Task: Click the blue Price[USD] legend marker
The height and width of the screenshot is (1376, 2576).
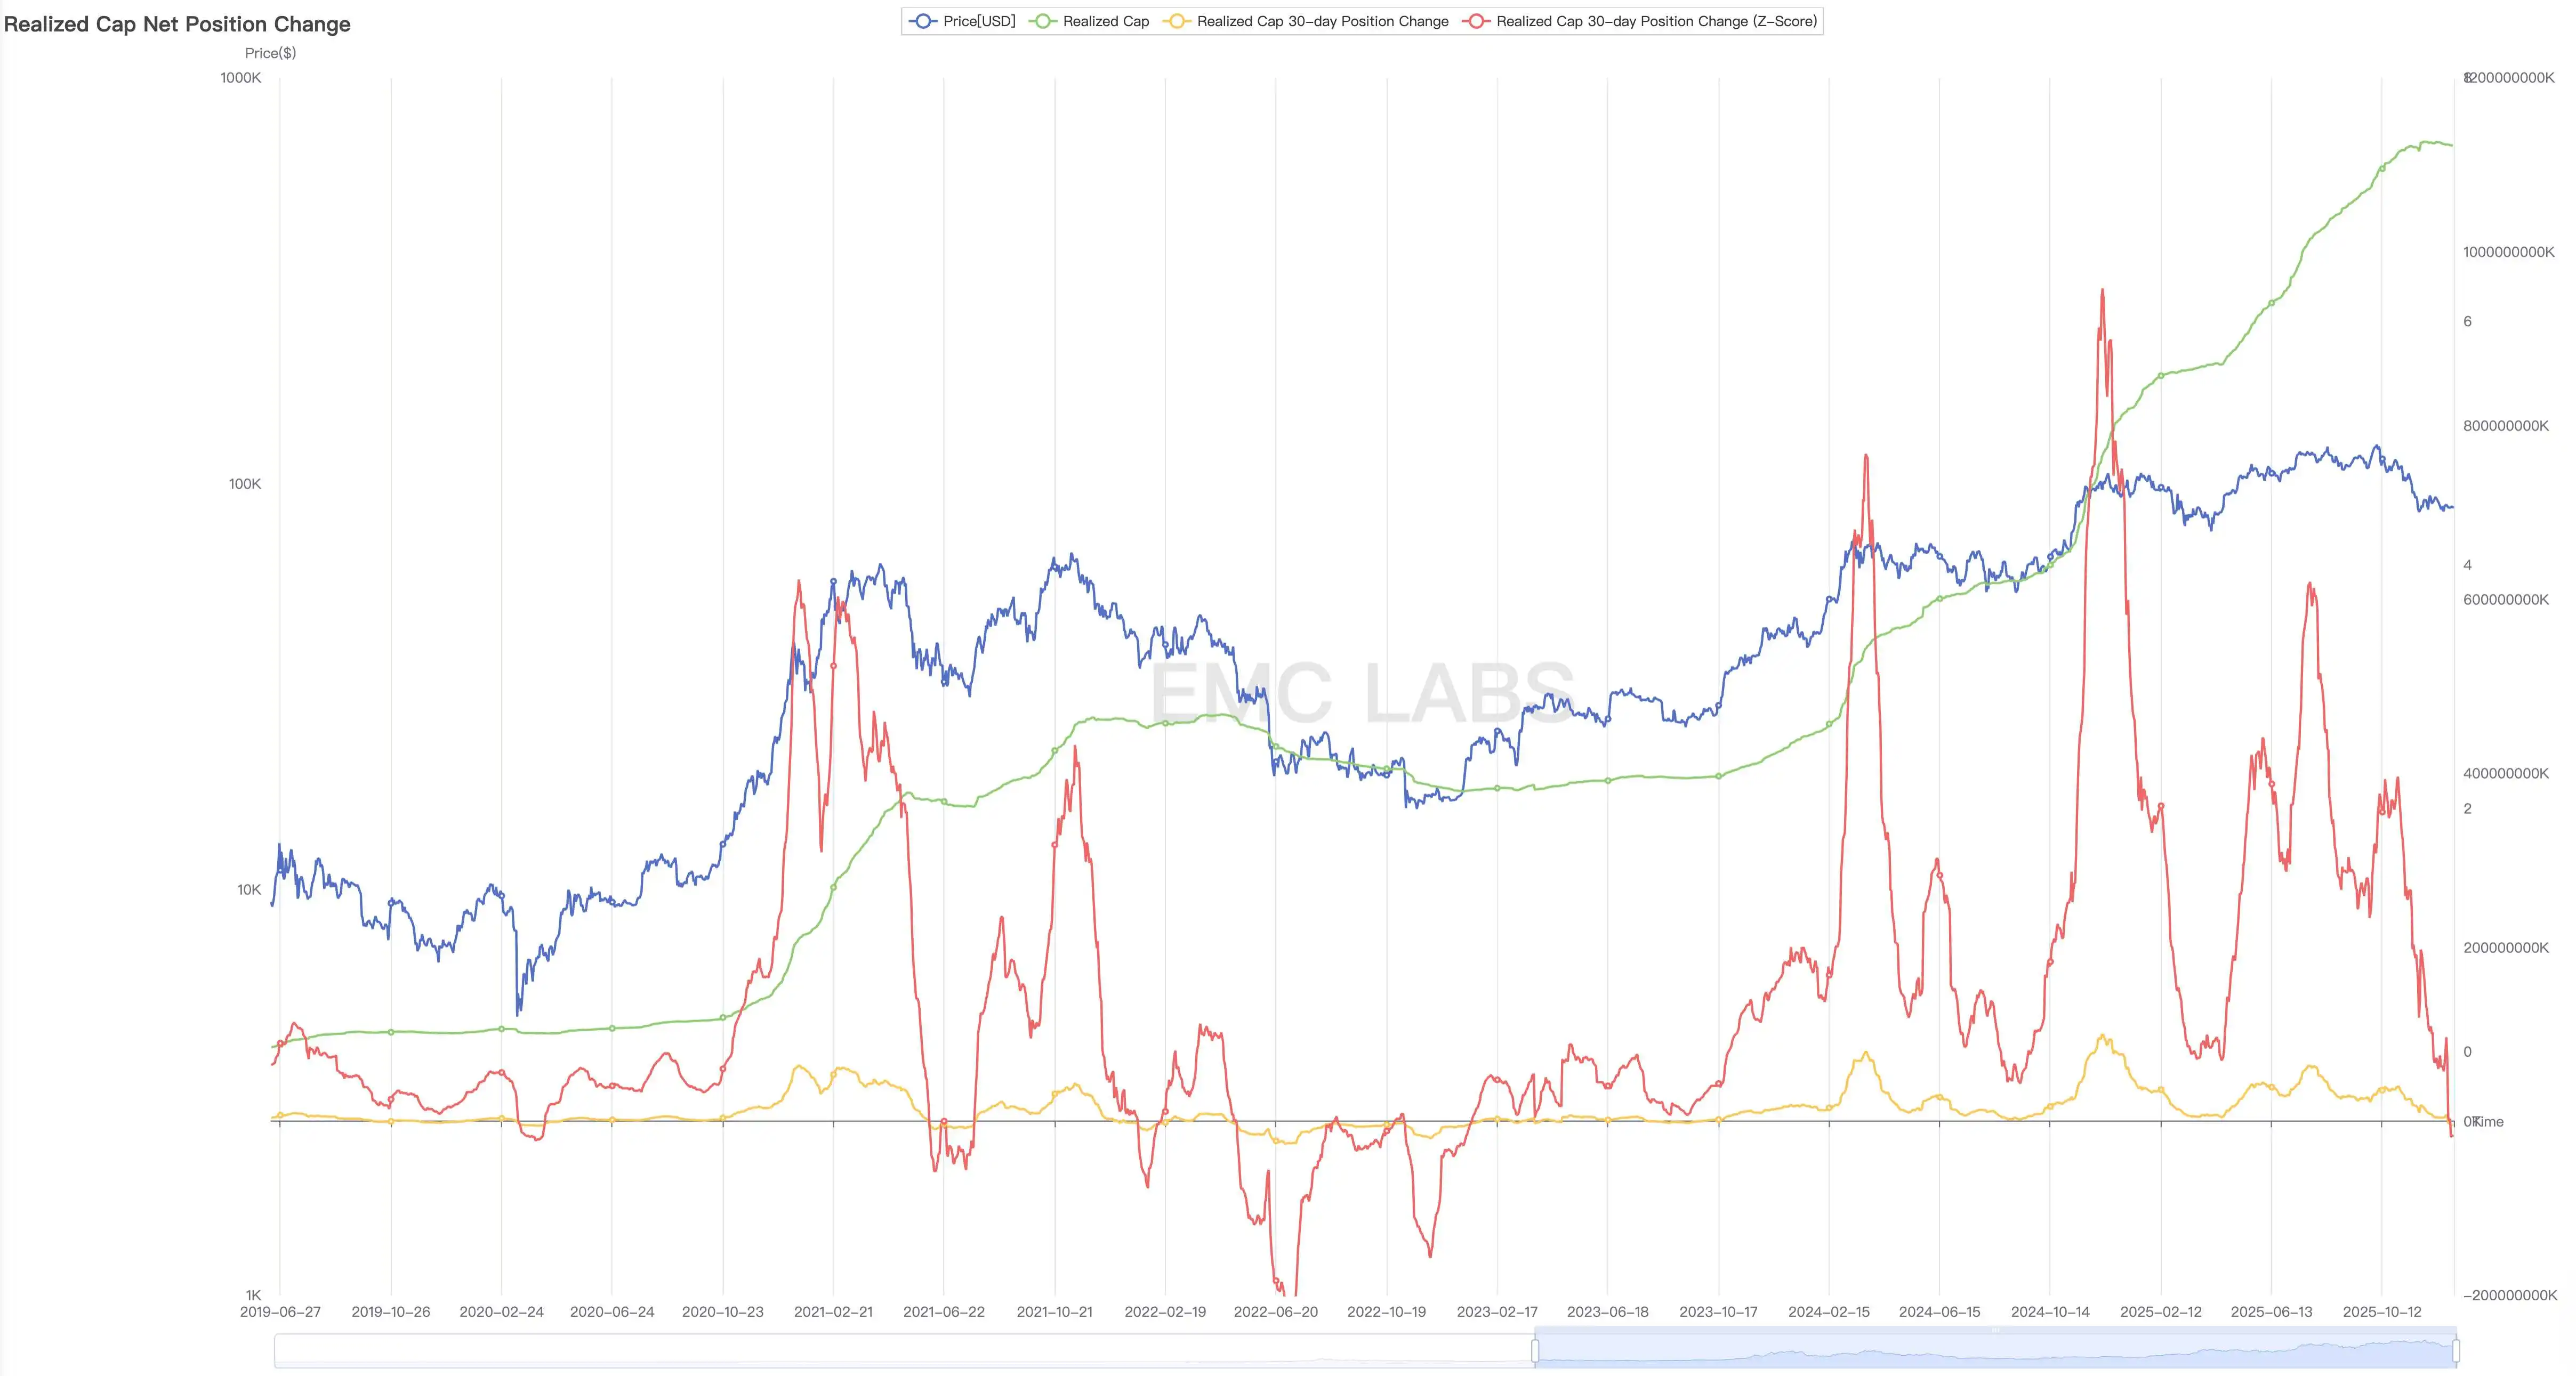Action: click(x=922, y=21)
